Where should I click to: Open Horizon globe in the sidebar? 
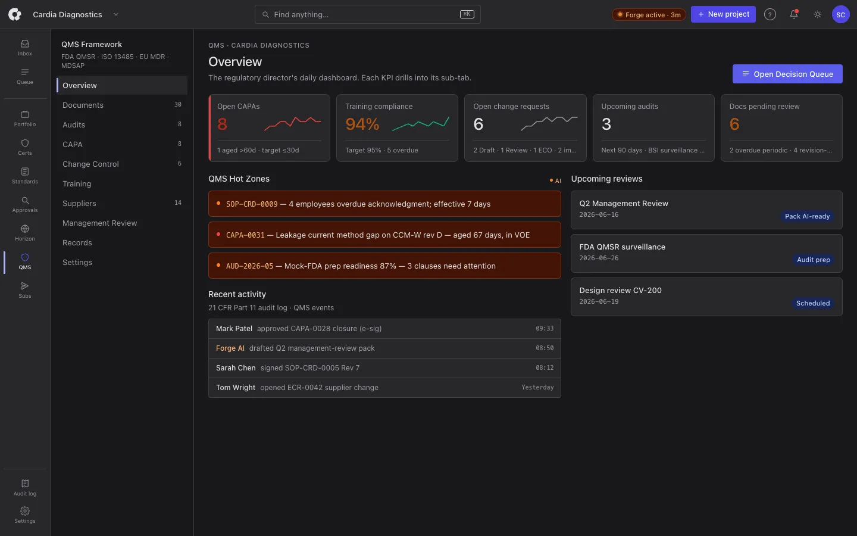[25, 233]
